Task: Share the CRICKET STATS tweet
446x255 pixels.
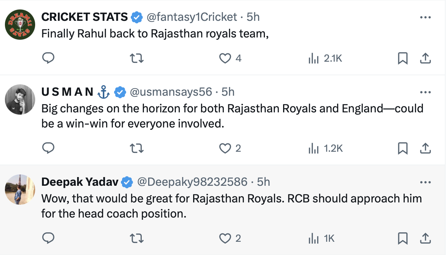Action: pyautogui.click(x=425, y=58)
